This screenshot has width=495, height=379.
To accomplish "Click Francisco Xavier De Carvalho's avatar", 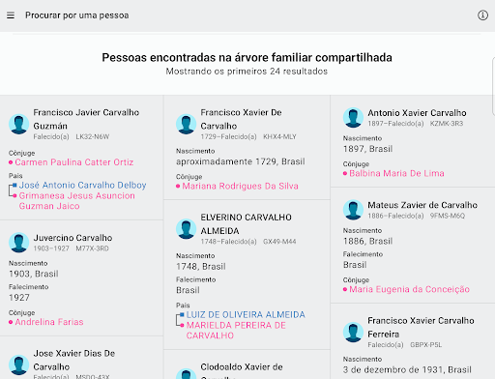I will 186,124.
